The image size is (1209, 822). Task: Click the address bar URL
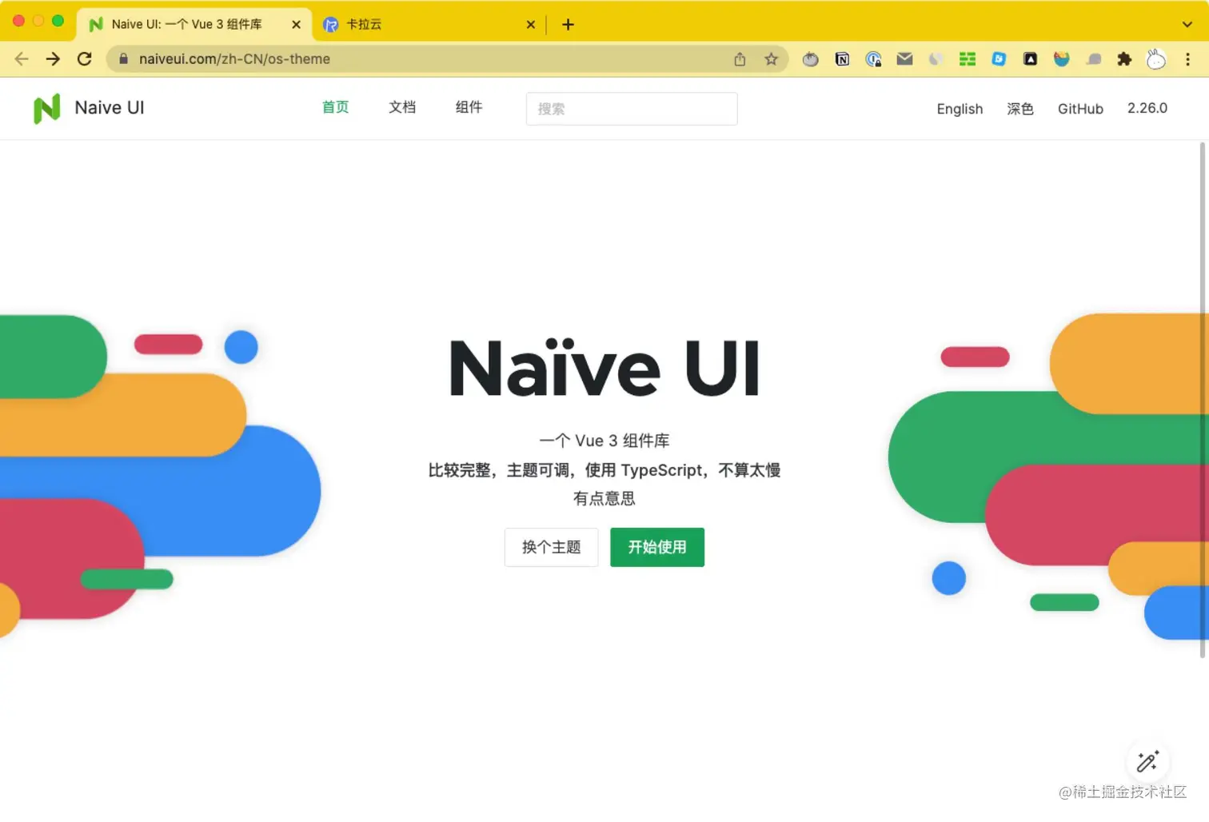pyautogui.click(x=234, y=58)
